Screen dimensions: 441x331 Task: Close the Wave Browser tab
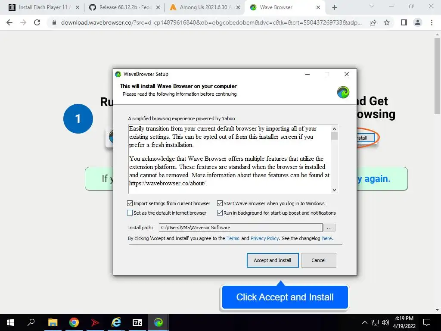318,8
